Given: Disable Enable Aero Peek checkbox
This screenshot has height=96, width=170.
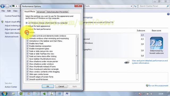Looking at the screenshot, I should coord(28,43).
